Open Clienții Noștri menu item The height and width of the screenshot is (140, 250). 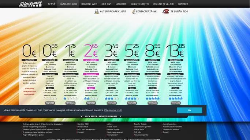pos(140,4)
